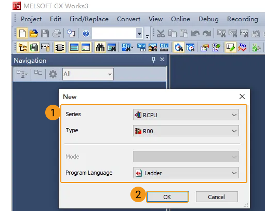Screen dimensions: 265x211
Task: Click the Cancel button
Action: tap(217, 196)
